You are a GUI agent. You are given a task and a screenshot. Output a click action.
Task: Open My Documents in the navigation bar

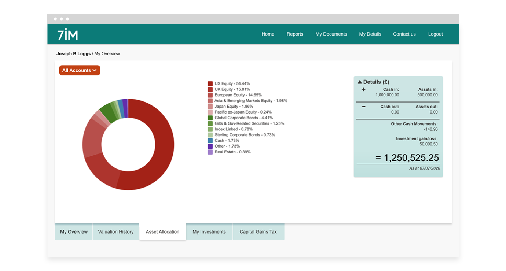[x=331, y=34]
